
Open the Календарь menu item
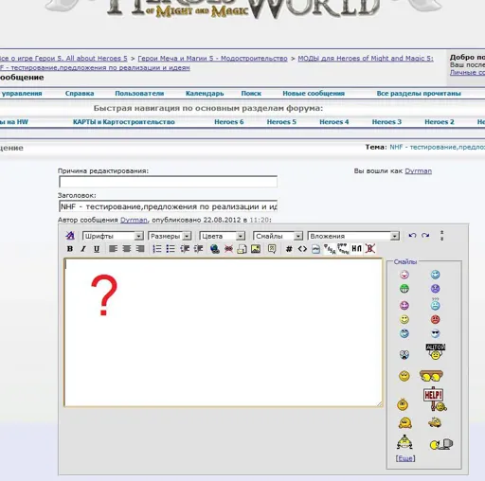click(205, 94)
